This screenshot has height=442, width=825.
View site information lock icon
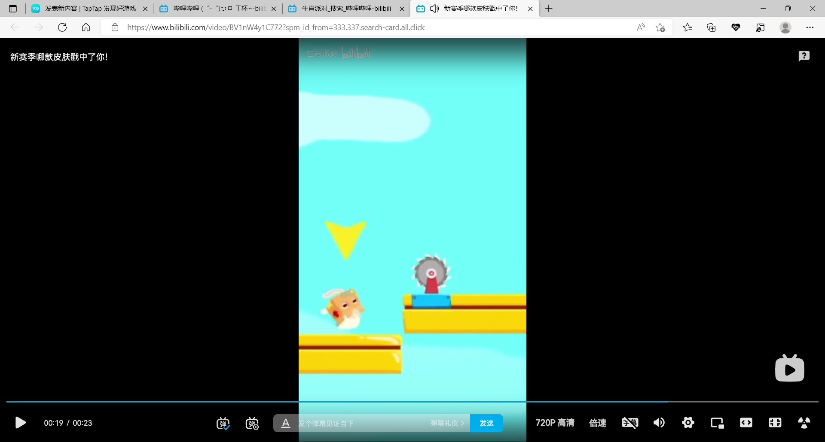coord(115,27)
